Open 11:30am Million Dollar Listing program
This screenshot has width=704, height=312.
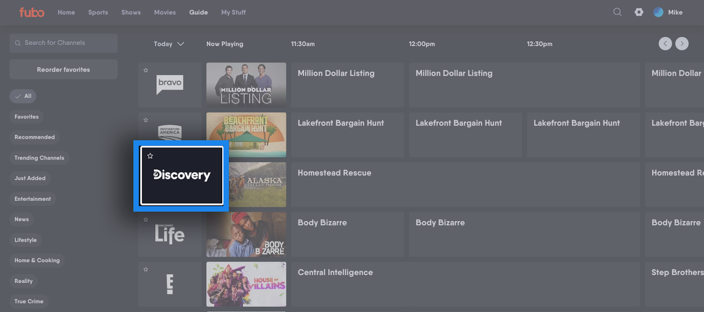[347, 85]
